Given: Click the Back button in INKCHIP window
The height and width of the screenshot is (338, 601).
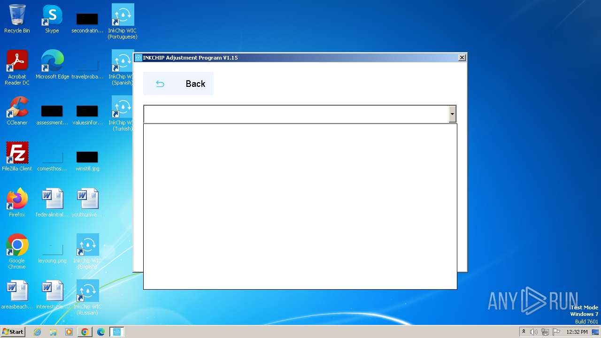Looking at the screenshot, I should pos(178,84).
